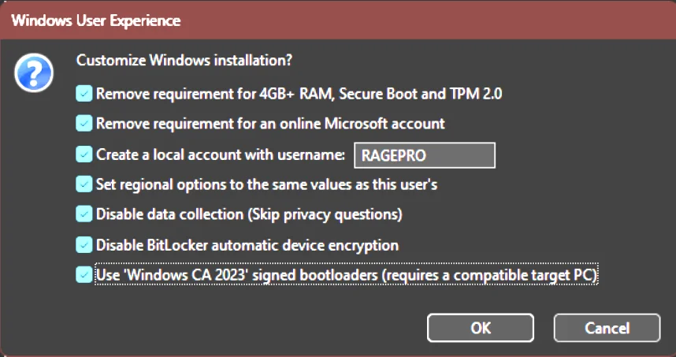676x357 pixels.
Task: Uncheck the box for removing the RAM, Secure Boot and TPM requirement
Action: [84, 94]
